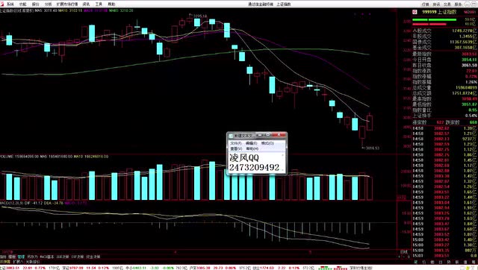Open the 报价 menu
The image size is (478, 270).
coord(35,4)
